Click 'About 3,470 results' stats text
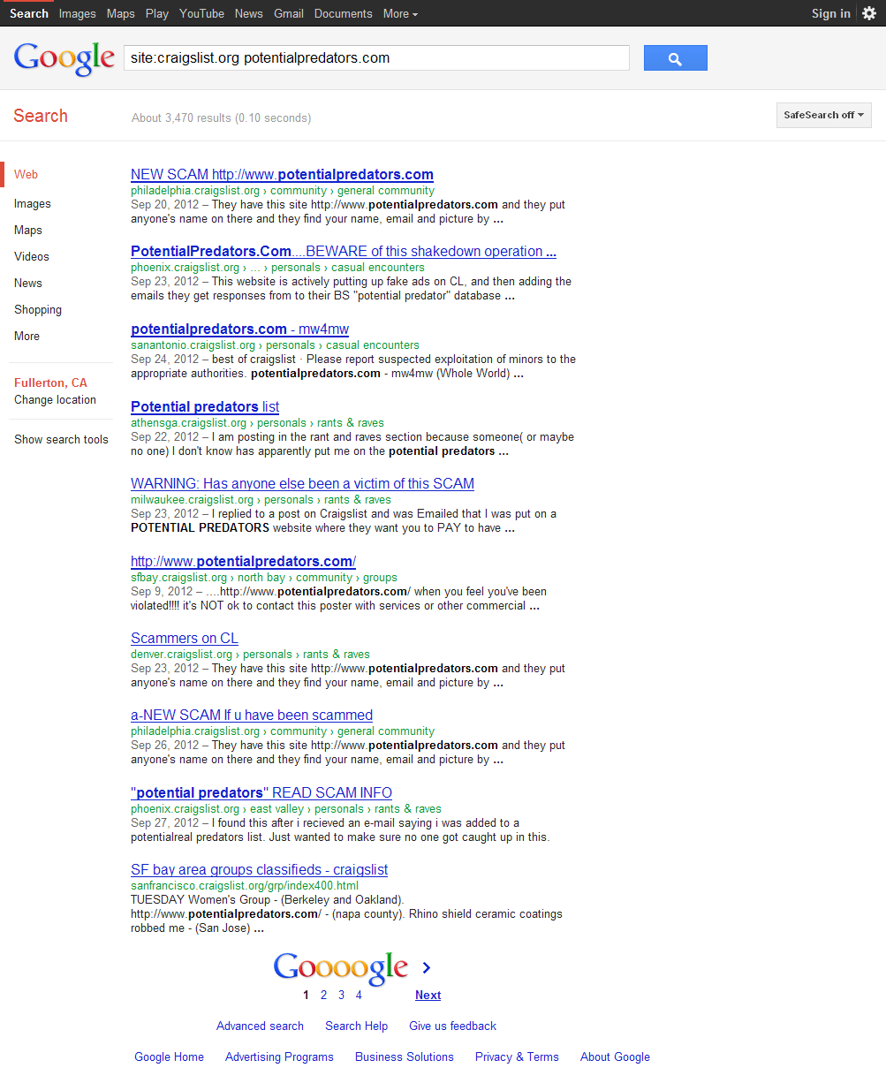 tap(221, 117)
